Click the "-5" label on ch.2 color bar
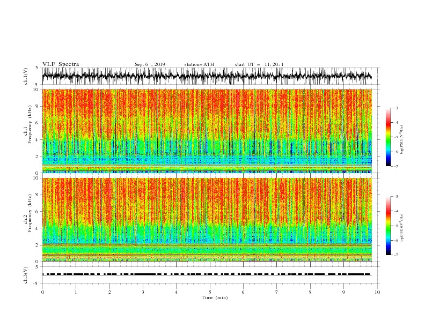This screenshot has height=328, width=425. point(396,226)
